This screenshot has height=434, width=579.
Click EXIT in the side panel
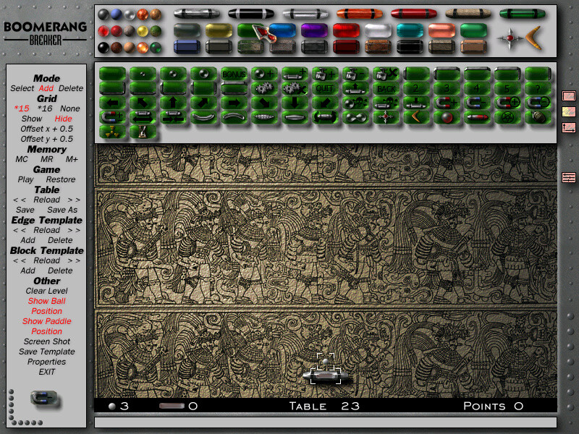[46, 372]
